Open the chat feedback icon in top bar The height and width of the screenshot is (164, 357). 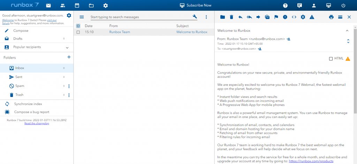(x=299, y=6)
